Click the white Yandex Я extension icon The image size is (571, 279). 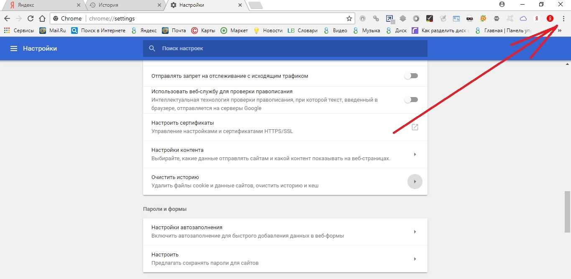click(x=537, y=18)
